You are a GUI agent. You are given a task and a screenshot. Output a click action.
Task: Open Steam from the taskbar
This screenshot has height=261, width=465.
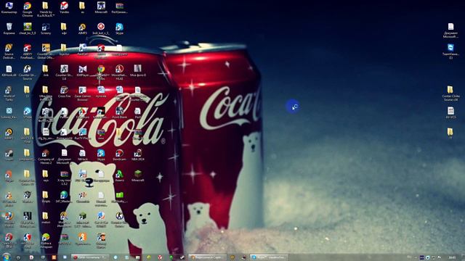[x=182, y=257]
